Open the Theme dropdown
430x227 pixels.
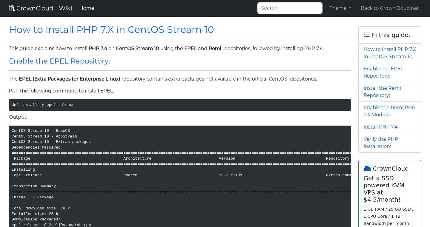click(340, 8)
